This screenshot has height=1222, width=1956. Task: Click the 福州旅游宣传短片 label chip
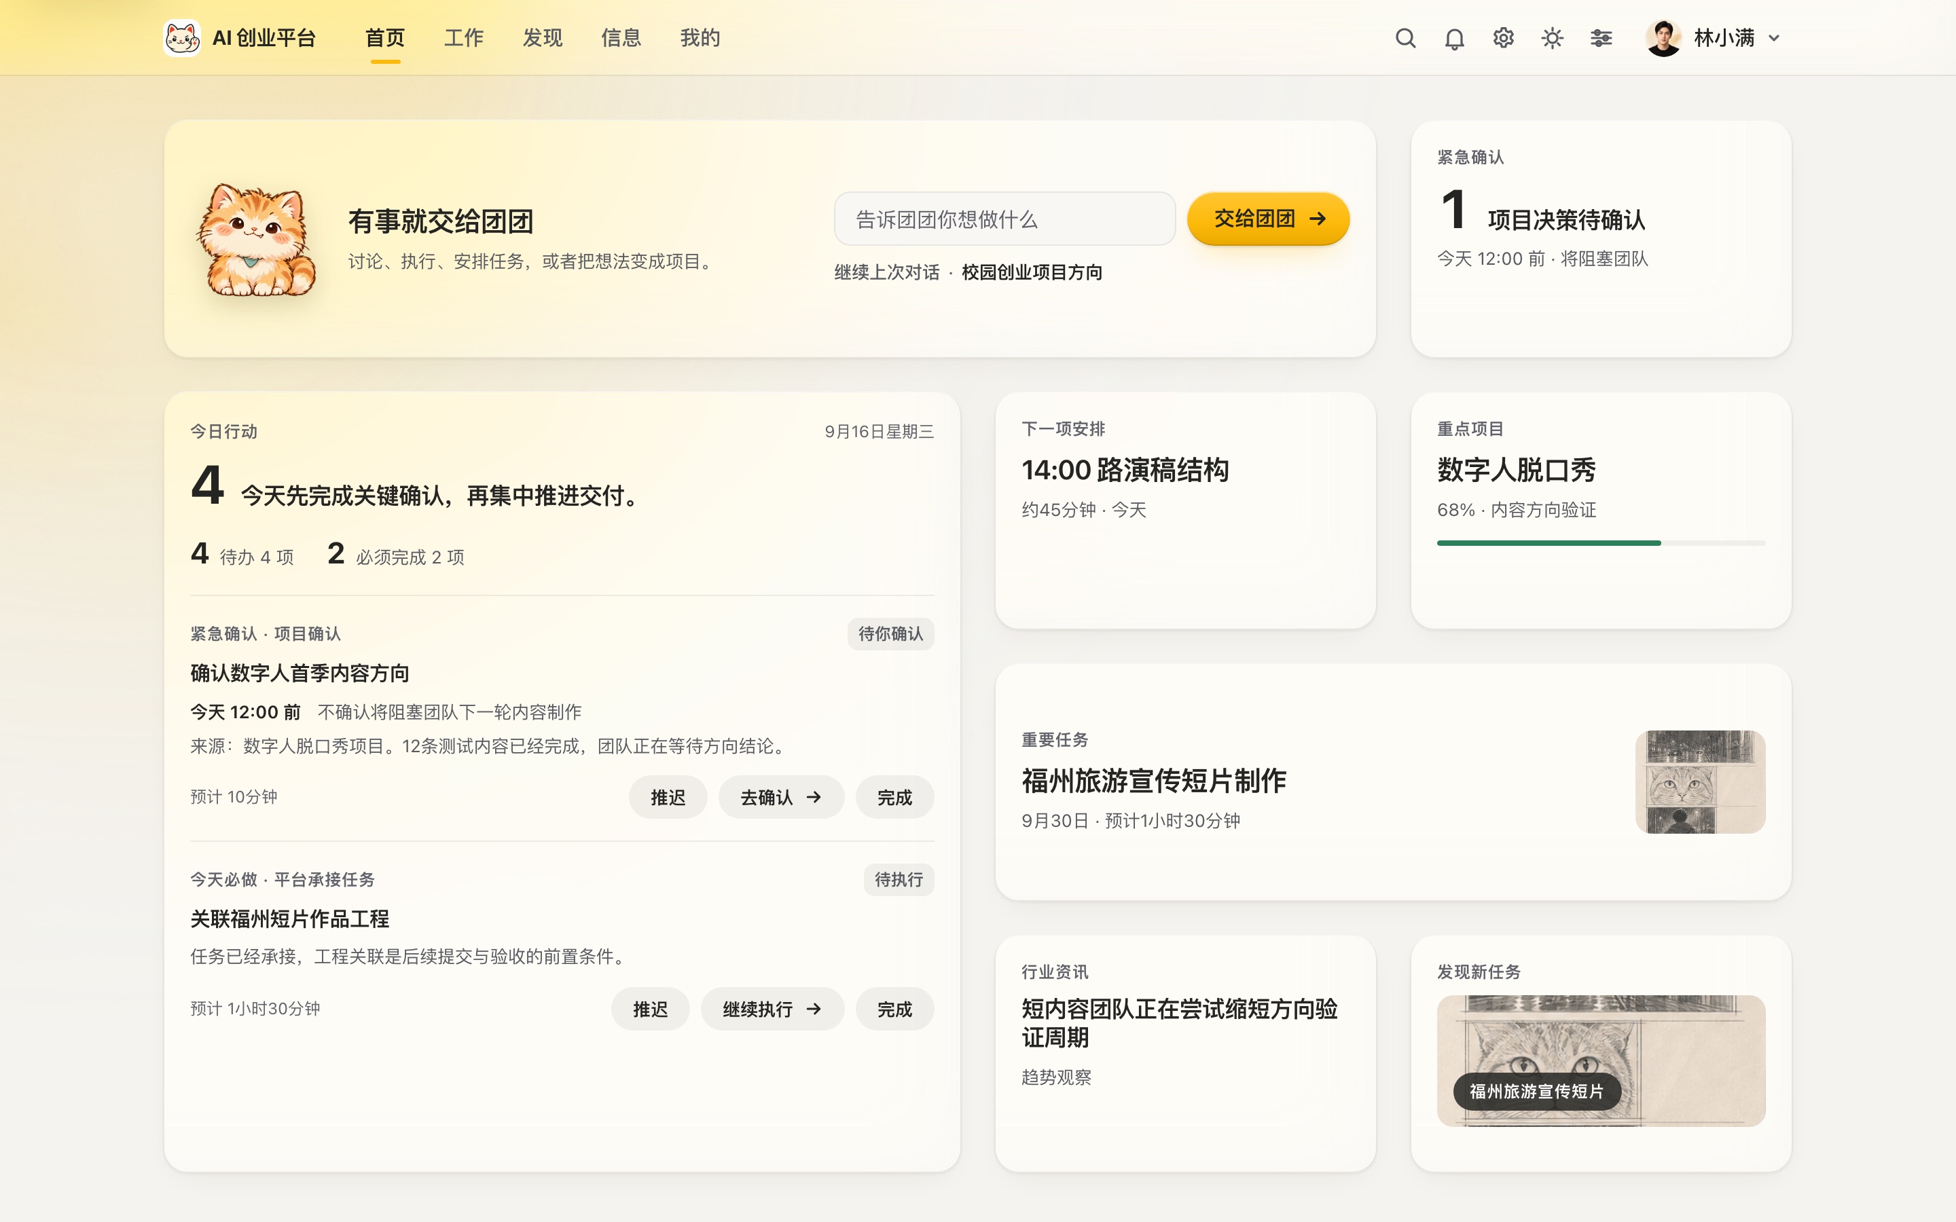click(x=1536, y=1092)
